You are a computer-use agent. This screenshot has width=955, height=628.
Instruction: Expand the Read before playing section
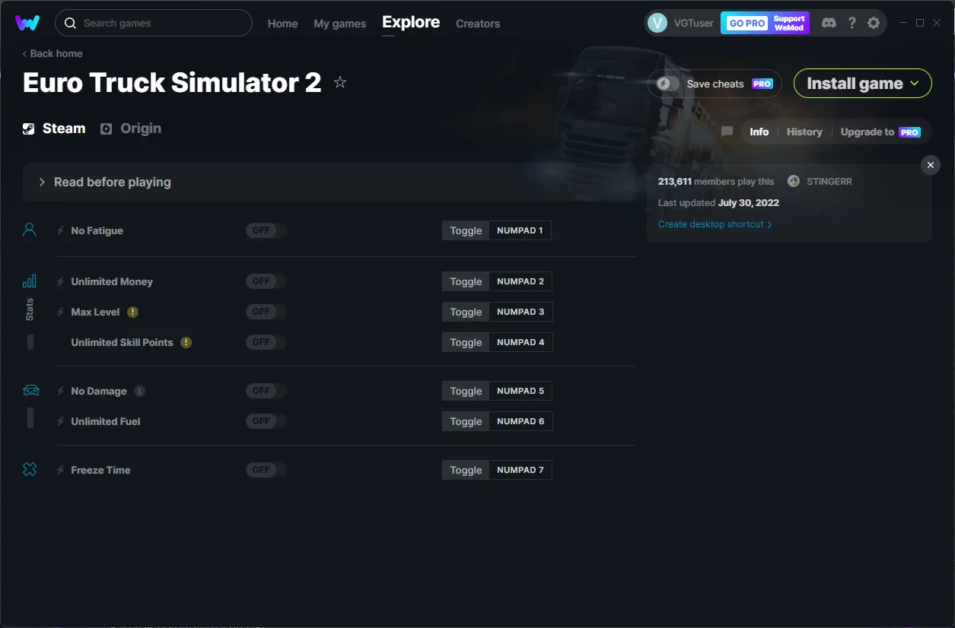pos(329,182)
